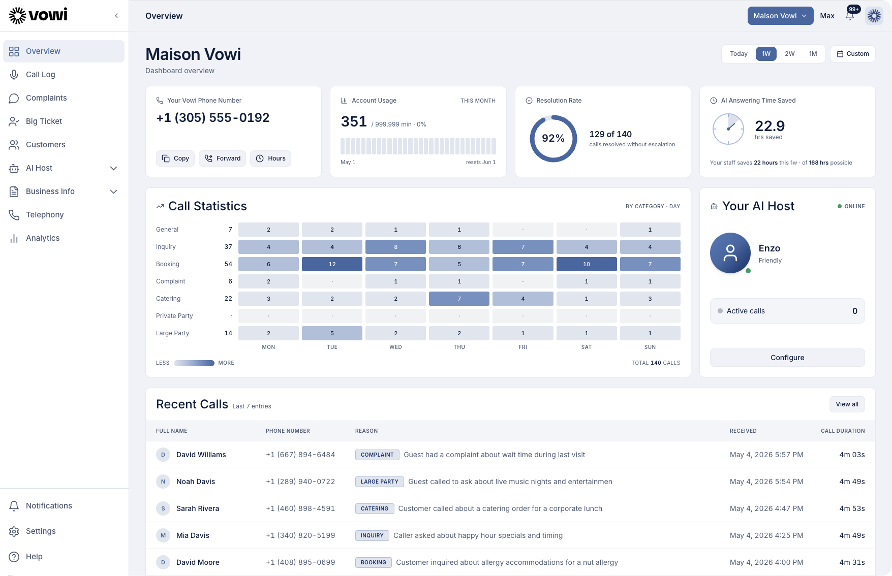Click the Less-More heatmap legend gradient
Image resolution: width=892 pixels, height=576 pixels.
[x=194, y=363]
